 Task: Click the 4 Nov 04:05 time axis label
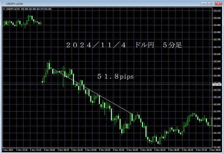click(132, 150)
